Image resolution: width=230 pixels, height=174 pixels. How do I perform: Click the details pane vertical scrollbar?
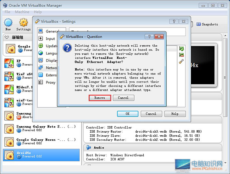coord(225,77)
